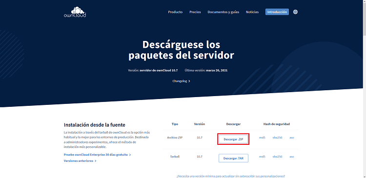Click the 'Tarball' type cell
Image resolution: width=366 pixels, height=178 pixels.
tap(175, 157)
